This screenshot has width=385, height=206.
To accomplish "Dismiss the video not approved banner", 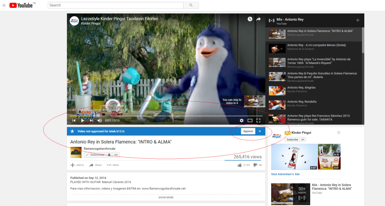I will [x=260, y=131].
